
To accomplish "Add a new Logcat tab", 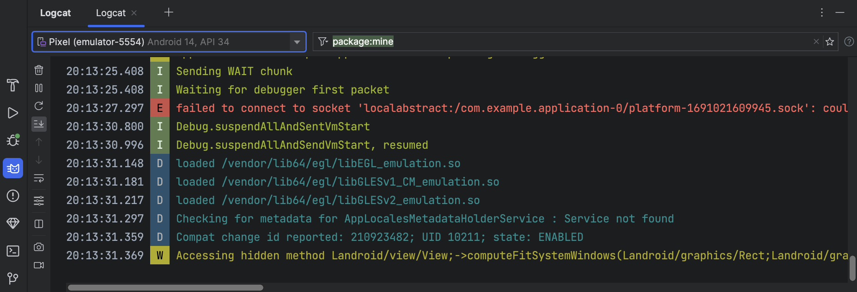I will click(x=169, y=12).
